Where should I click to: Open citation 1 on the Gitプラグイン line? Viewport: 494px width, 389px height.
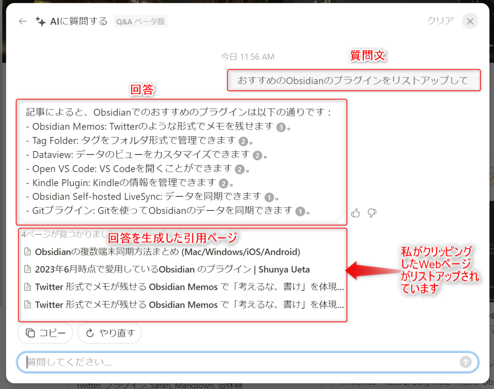300,211
